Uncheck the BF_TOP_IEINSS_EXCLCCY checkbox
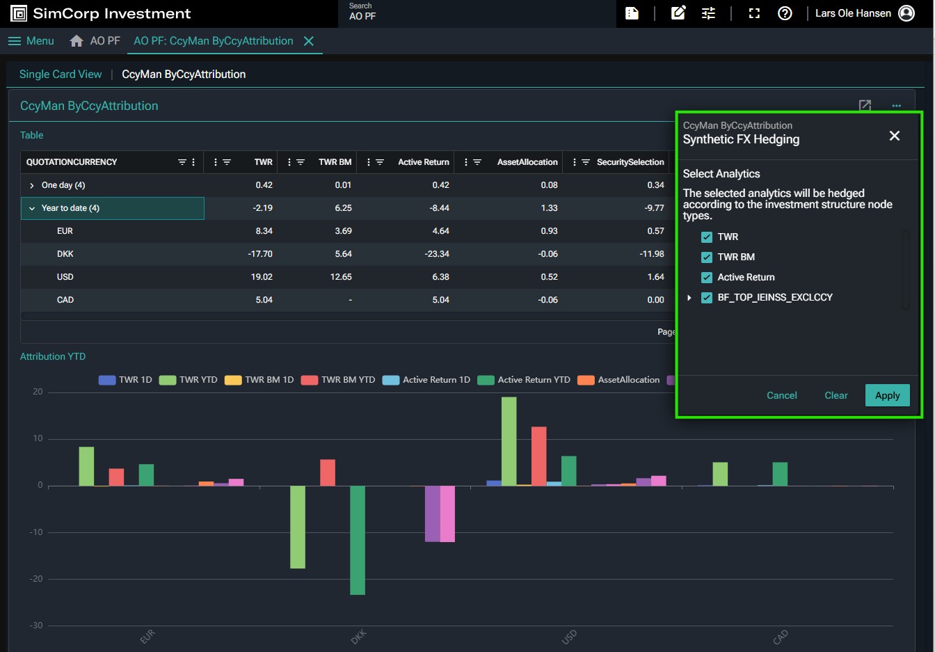The image size is (935, 652). pyautogui.click(x=707, y=298)
